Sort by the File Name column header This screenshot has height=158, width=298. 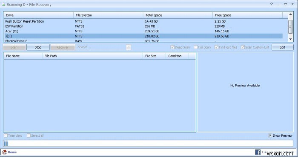click(23, 56)
